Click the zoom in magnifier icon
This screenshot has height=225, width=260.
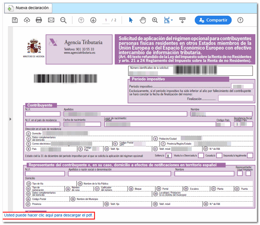point(155,20)
